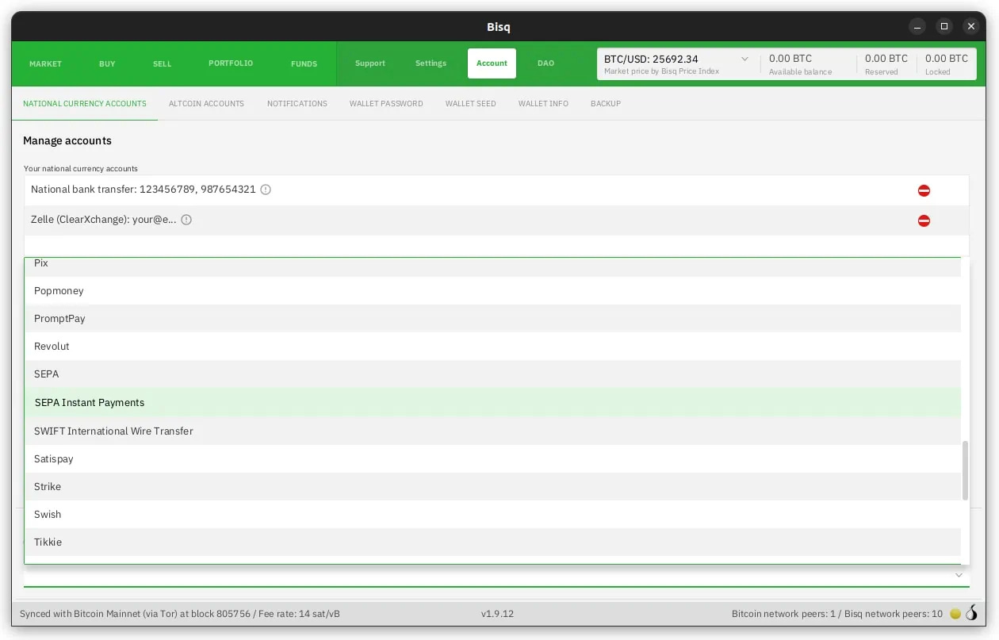Switch to Backup tab
Image resolution: width=999 pixels, height=640 pixels.
[606, 103]
